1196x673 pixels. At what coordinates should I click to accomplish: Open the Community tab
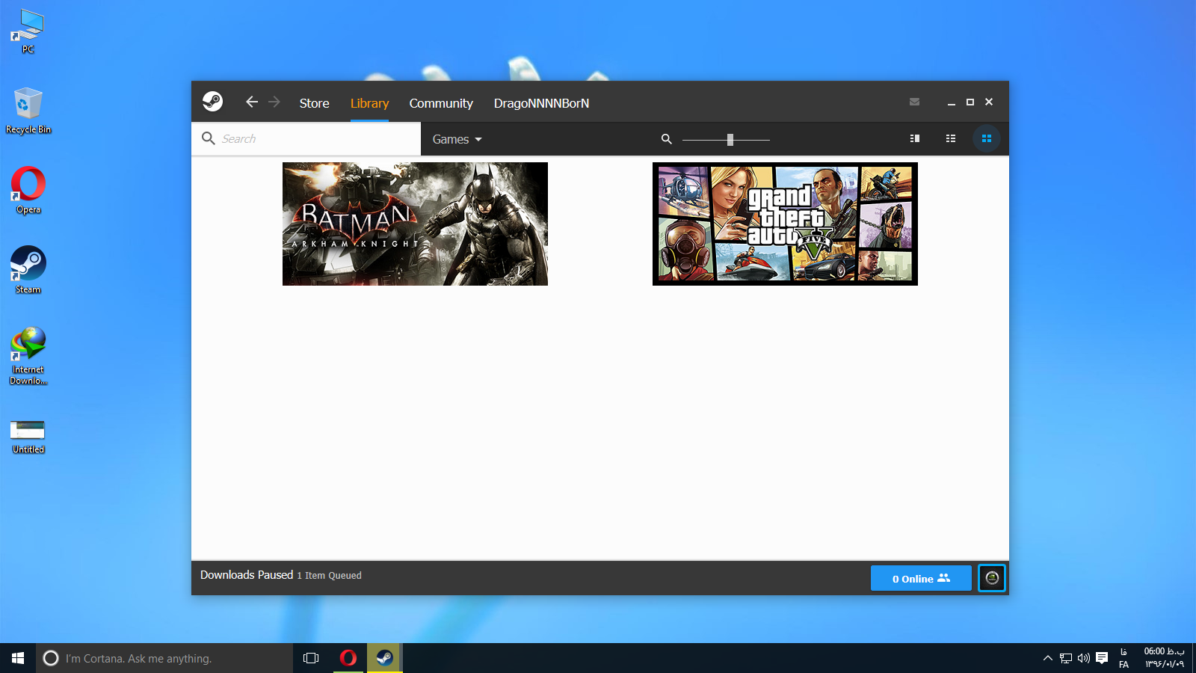[441, 103]
